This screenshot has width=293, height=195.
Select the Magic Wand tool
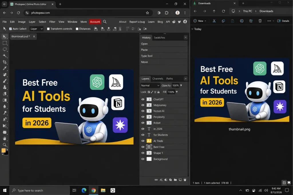pyautogui.click(x=5, y=56)
